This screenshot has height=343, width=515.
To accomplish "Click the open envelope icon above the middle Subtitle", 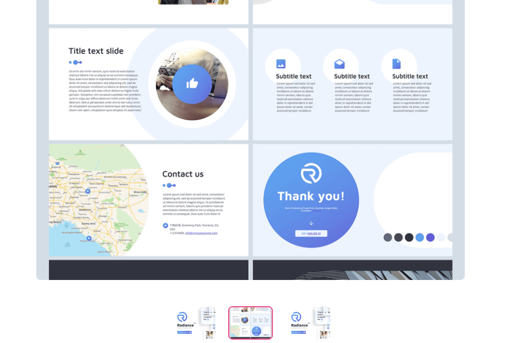I will coord(339,64).
